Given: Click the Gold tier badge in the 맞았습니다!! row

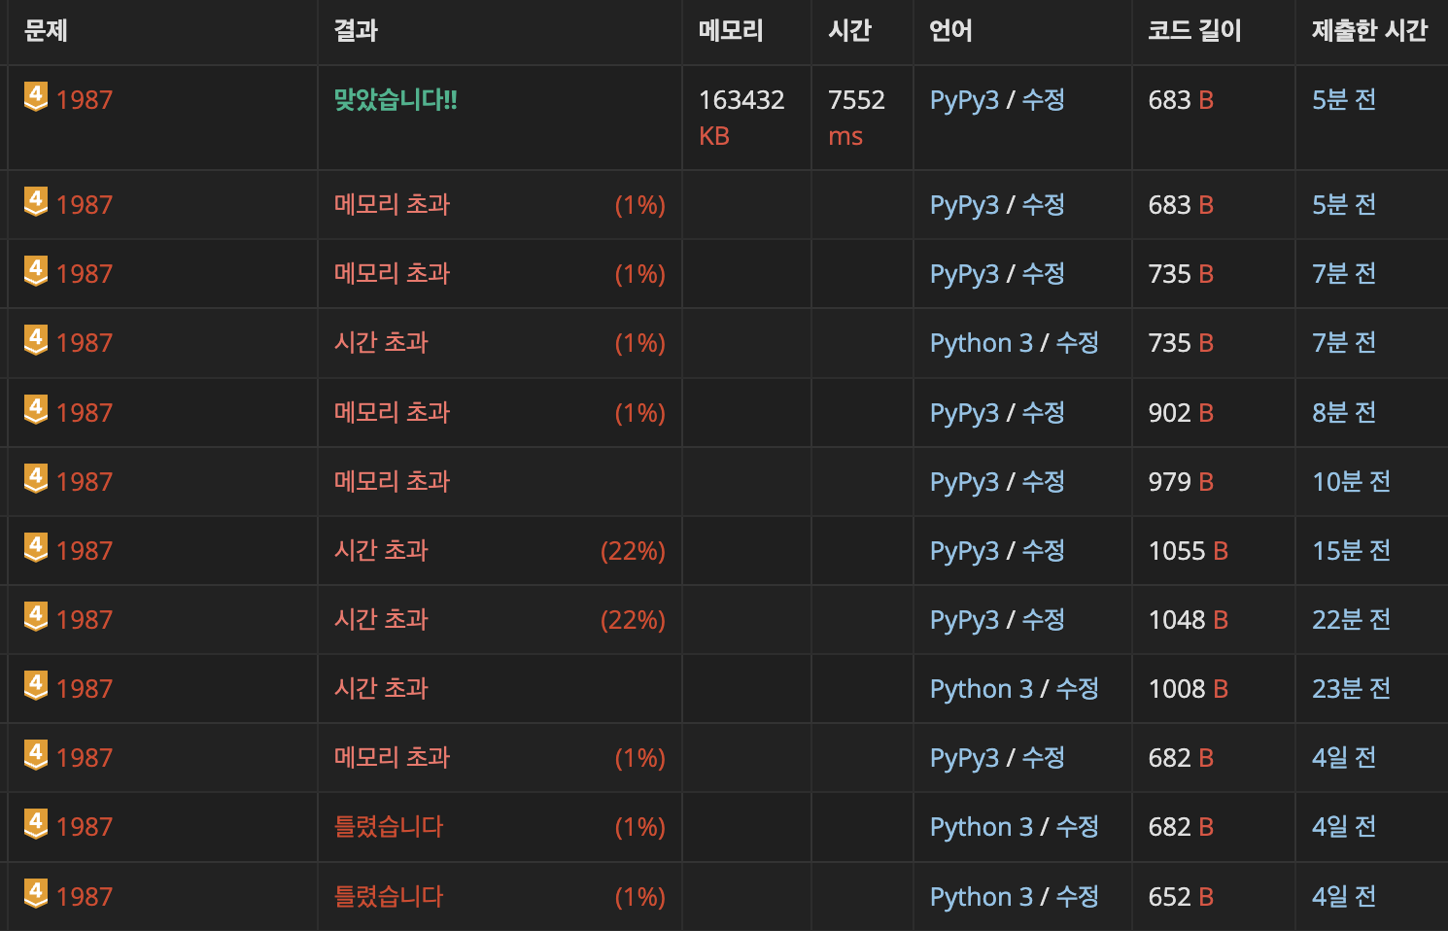Looking at the screenshot, I should coord(36,96).
